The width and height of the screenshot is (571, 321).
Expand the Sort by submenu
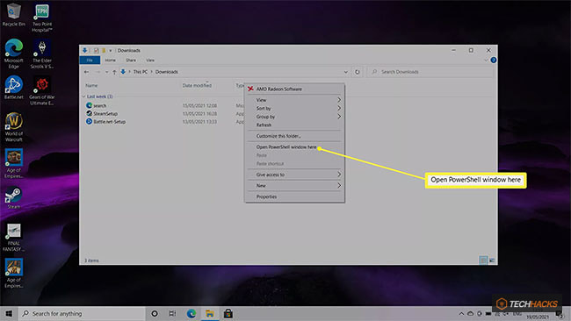tap(294, 109)
